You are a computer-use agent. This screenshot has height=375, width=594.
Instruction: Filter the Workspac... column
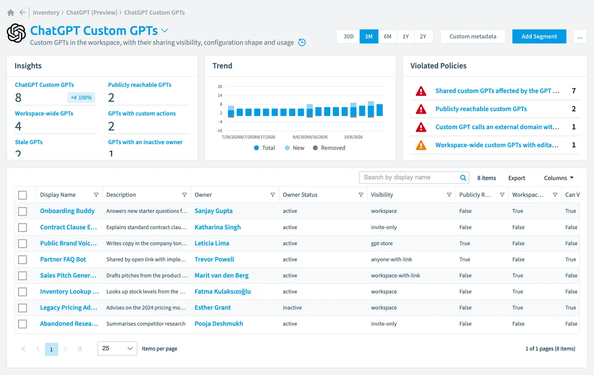[x=555, y=195]
